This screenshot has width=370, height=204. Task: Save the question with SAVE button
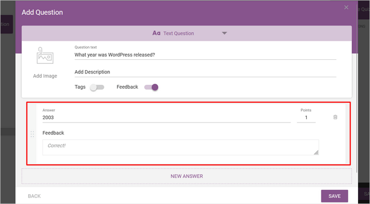[335, 196]
